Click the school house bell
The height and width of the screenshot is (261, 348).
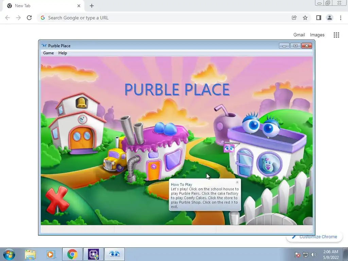82,103
